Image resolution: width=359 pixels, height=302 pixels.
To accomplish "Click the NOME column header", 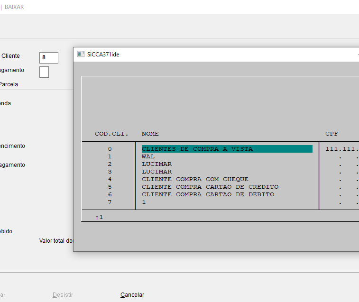I will [150, 134].
